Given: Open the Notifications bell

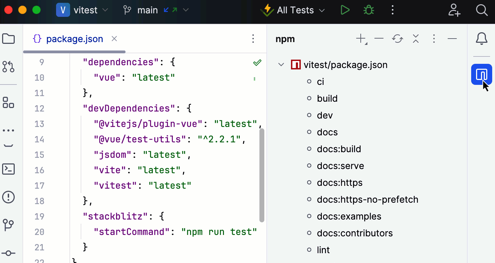Looking at the screenshot, I should [482, 39].
